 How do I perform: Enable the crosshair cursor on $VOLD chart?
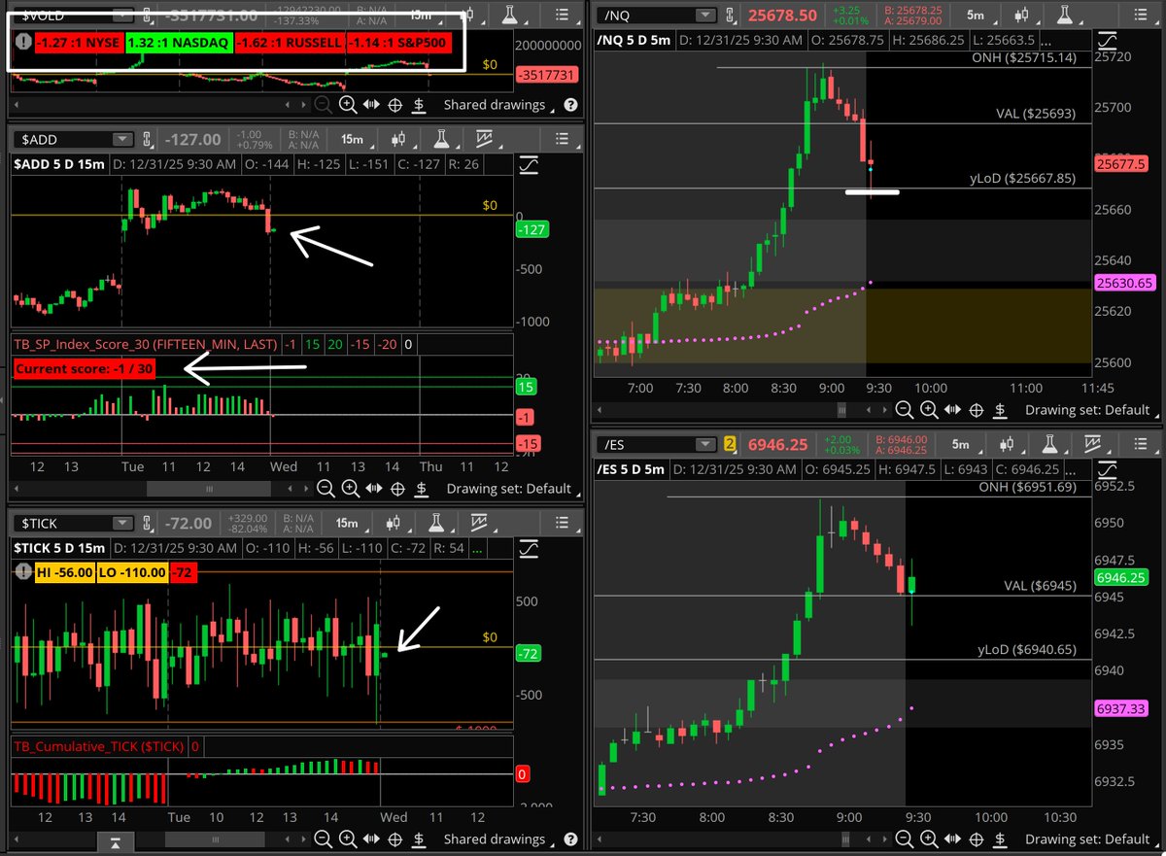pyautogui.click(x=395, y=105)
